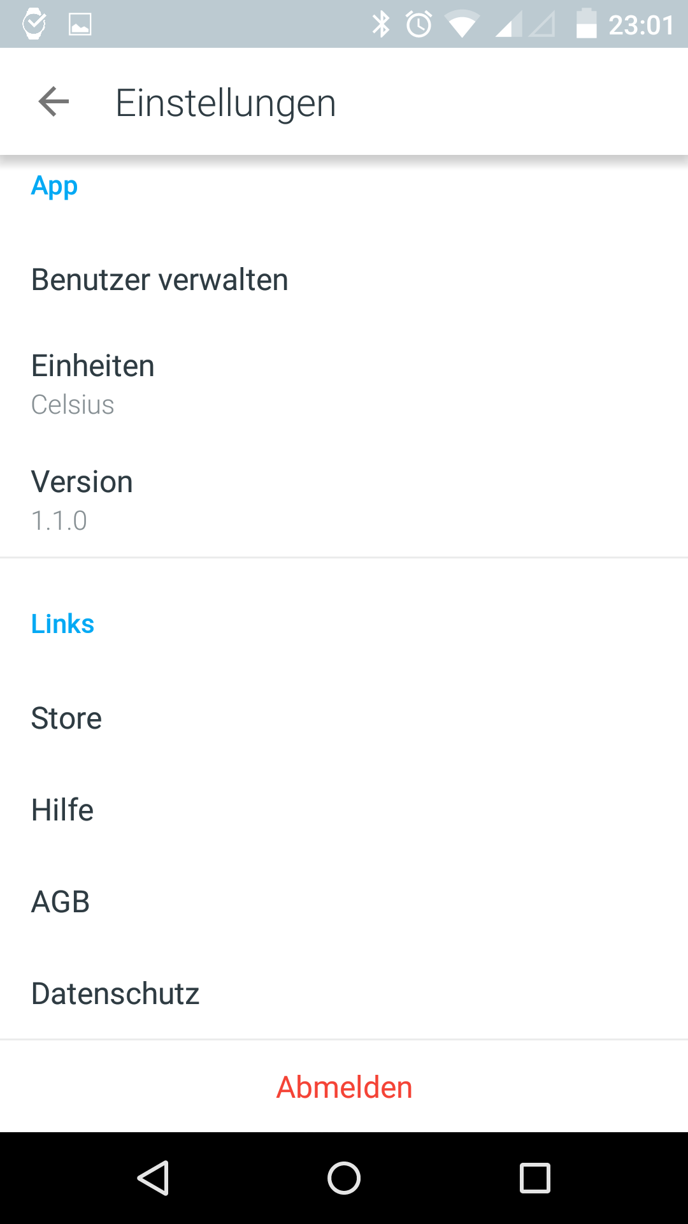Tap the Bluetooth status icon
Screen dimensions: 688x1224
(381, 24)
